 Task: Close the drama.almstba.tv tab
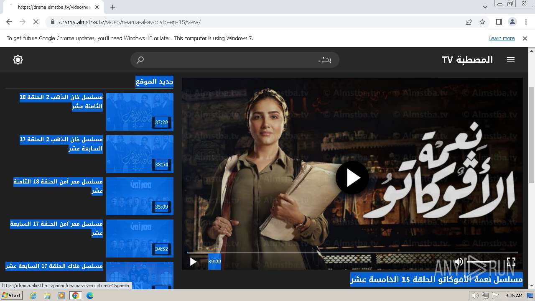click(x=97, y=7)
